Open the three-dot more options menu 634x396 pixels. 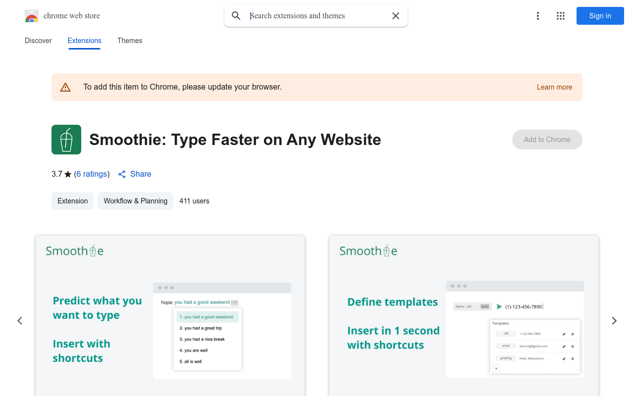[538, 16]
